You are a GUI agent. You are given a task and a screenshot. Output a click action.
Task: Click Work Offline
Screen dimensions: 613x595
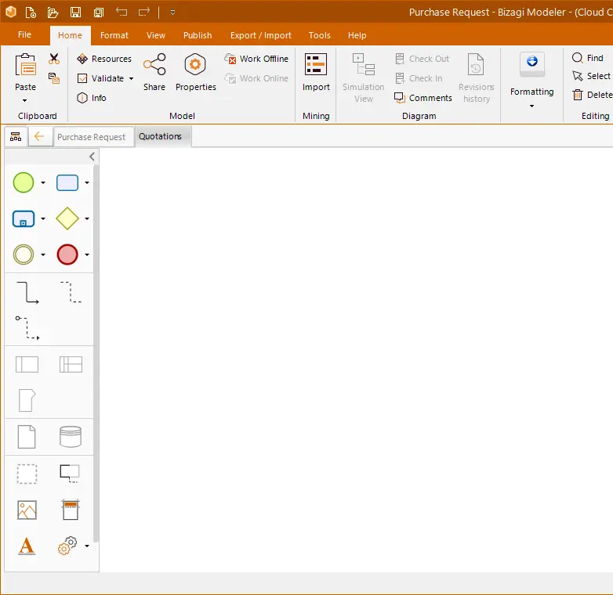256,59
